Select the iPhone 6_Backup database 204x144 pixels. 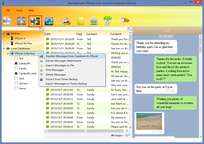[25, 53]
